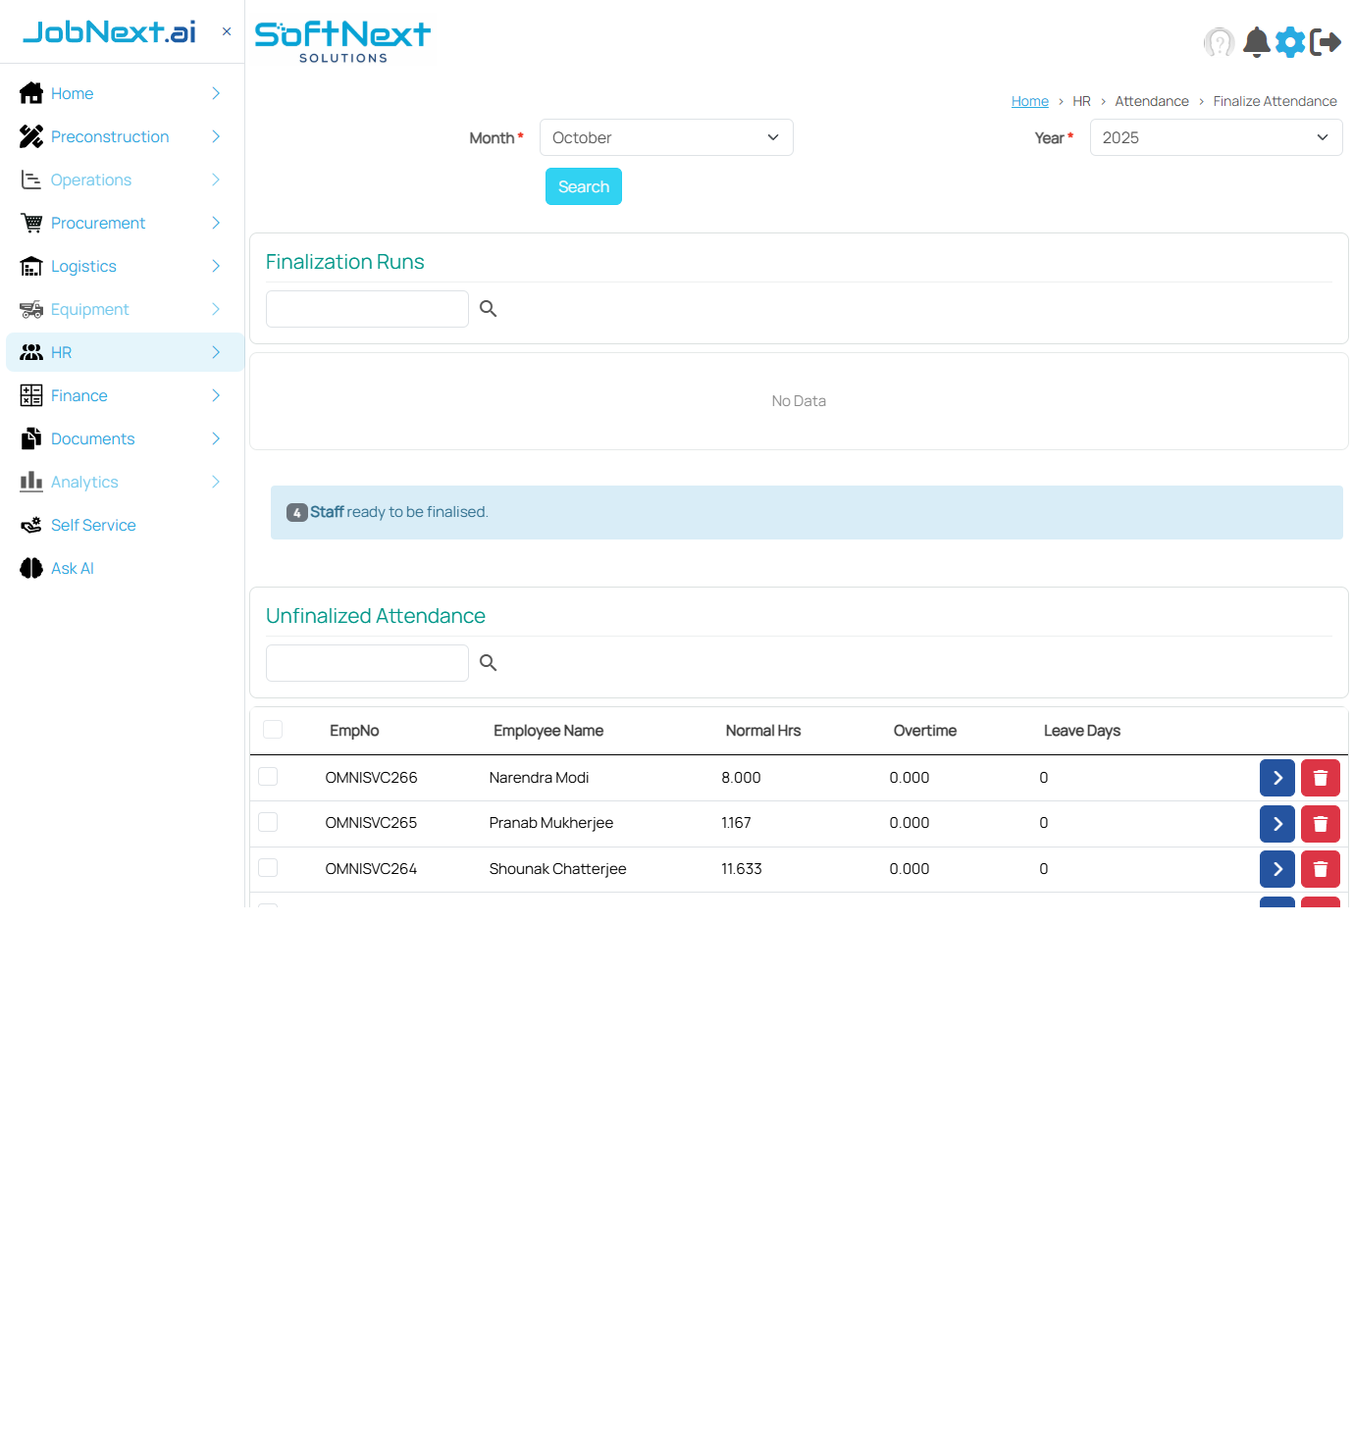Screen dimensions: 1353x1438
Task: Open the Month dropdown showing October
Action: tap(666, 137)
